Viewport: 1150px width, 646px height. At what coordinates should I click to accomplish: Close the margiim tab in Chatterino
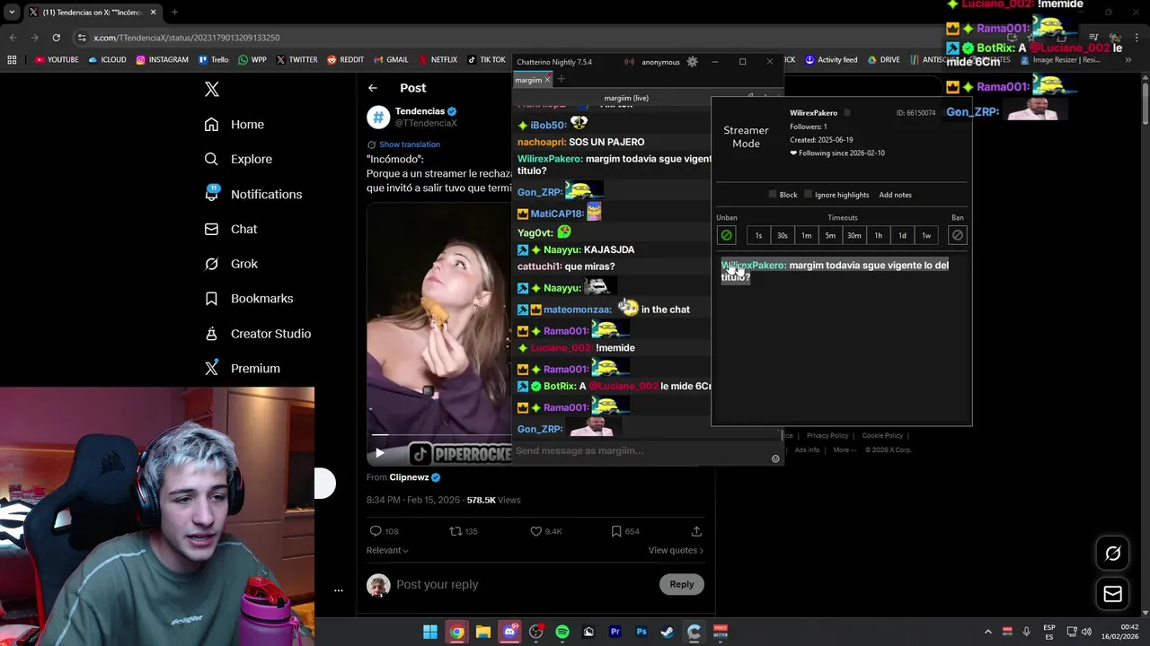click(x=547, y=80)
